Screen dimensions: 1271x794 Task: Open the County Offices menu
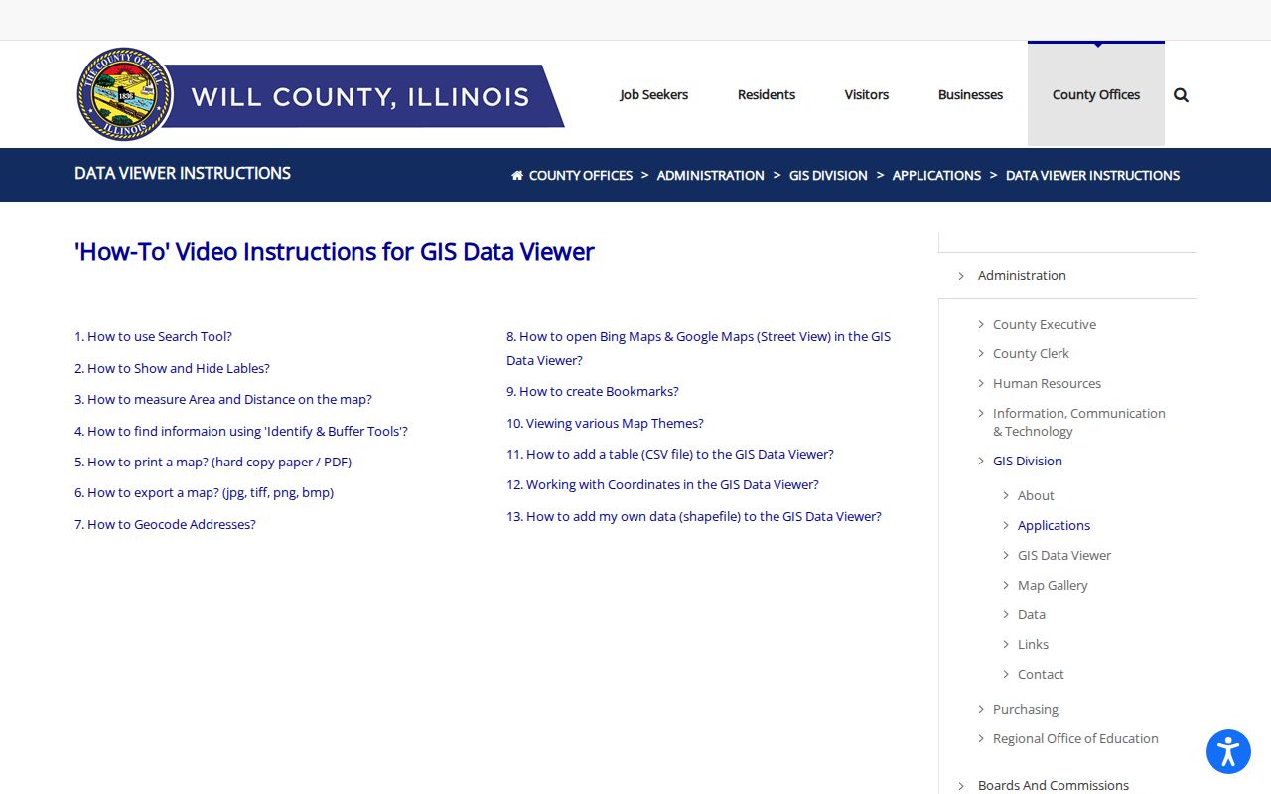1096,94
